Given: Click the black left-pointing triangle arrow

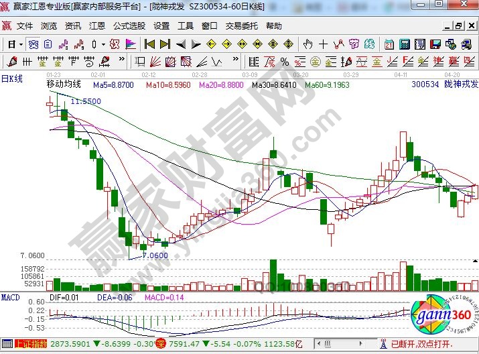Looking at the screenshot, I should click(180, 44).
